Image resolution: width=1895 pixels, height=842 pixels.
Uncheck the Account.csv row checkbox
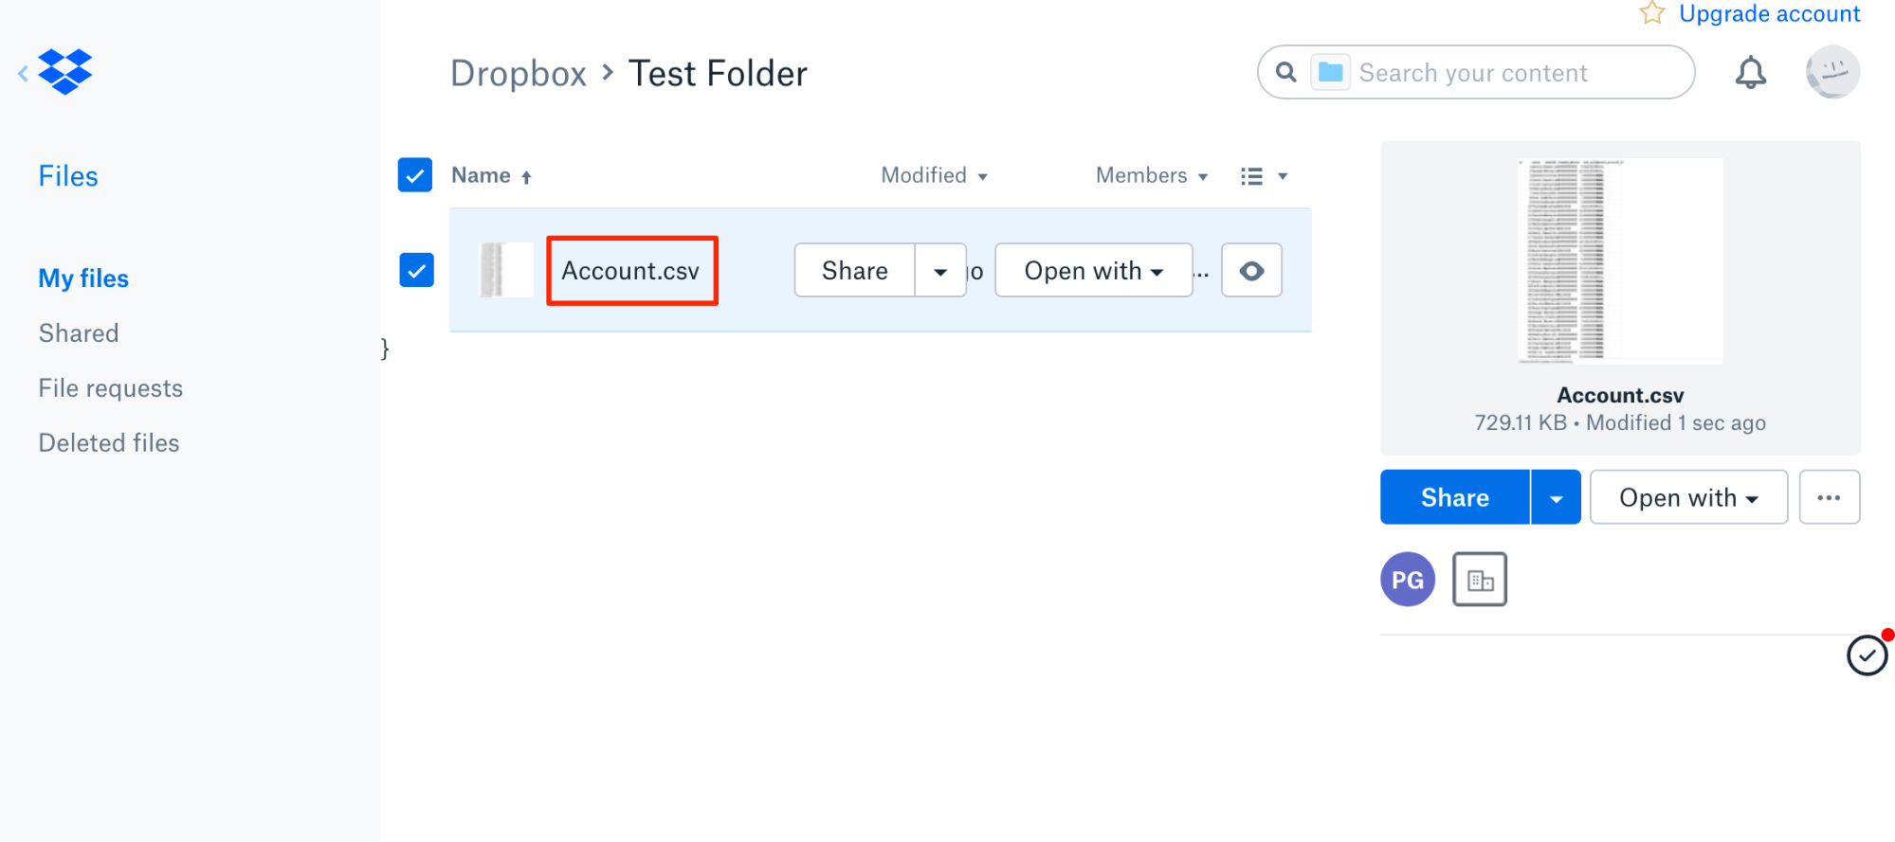(416, 270)
